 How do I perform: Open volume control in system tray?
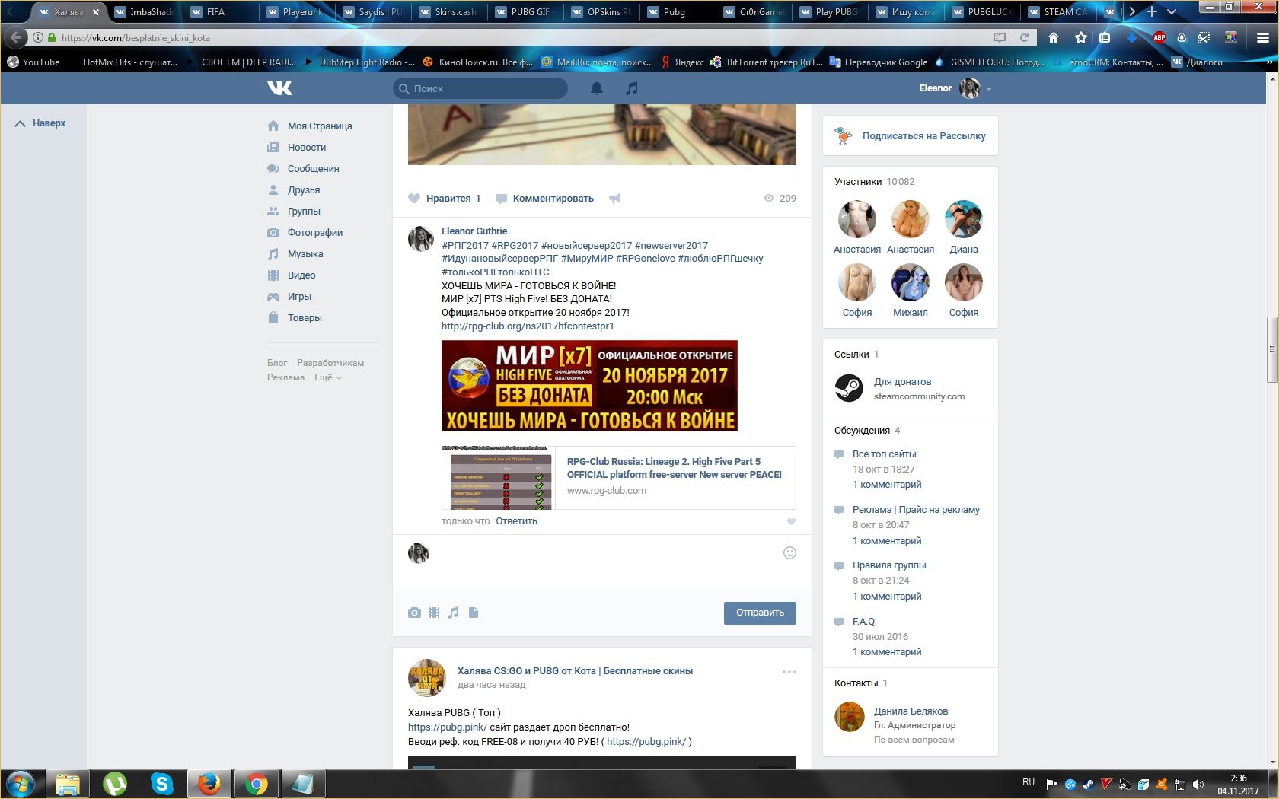(x=1198, y=784)
